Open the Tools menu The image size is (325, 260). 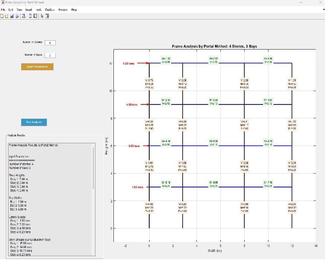pos(39,10)
